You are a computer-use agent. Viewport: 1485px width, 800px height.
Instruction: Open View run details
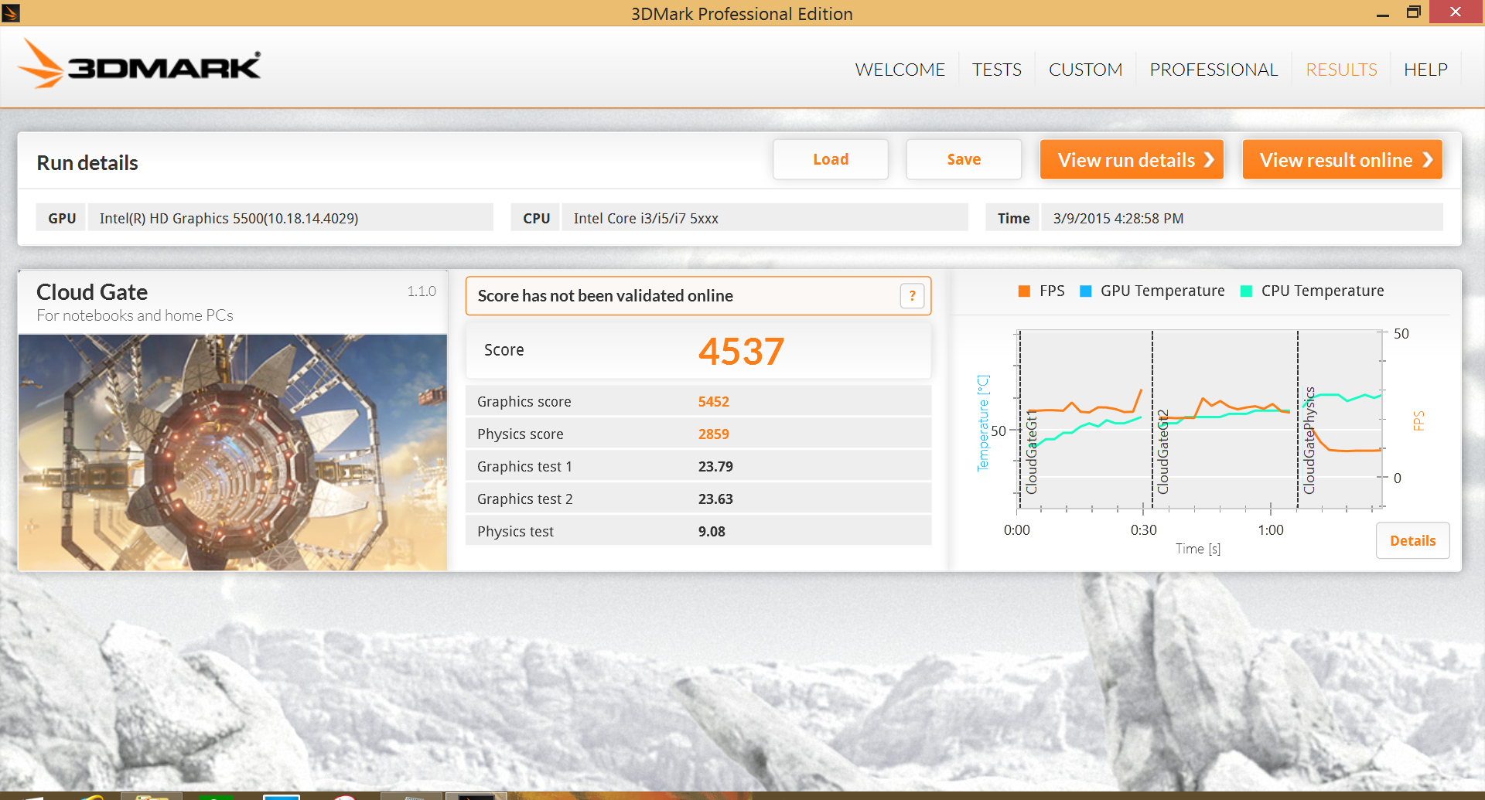pyautogui.click(x=1132, y=159)
